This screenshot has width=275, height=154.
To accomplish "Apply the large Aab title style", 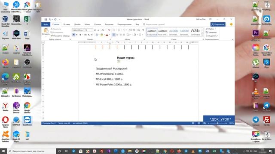I will coord(195,32).
